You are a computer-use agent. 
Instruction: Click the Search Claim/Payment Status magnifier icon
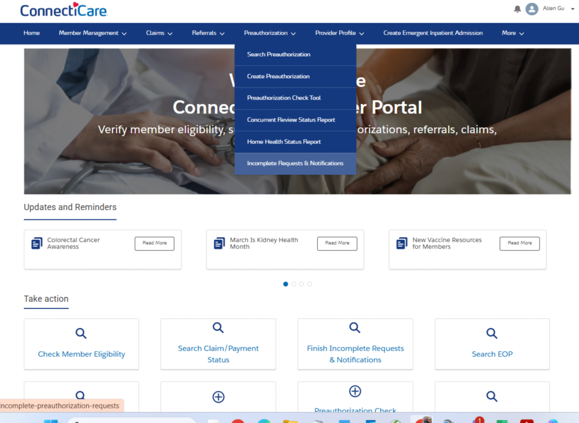[218, 328]
